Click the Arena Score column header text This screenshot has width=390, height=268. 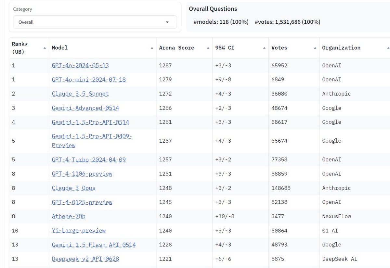click(x=176, y=48)
